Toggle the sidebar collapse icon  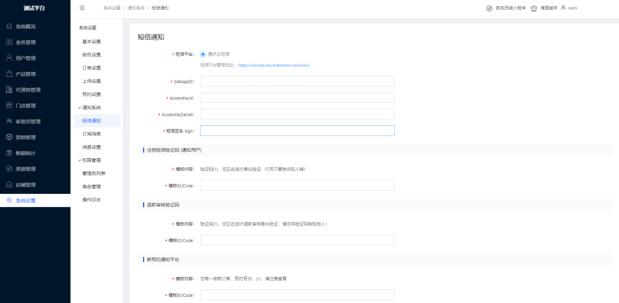[82, 8]
